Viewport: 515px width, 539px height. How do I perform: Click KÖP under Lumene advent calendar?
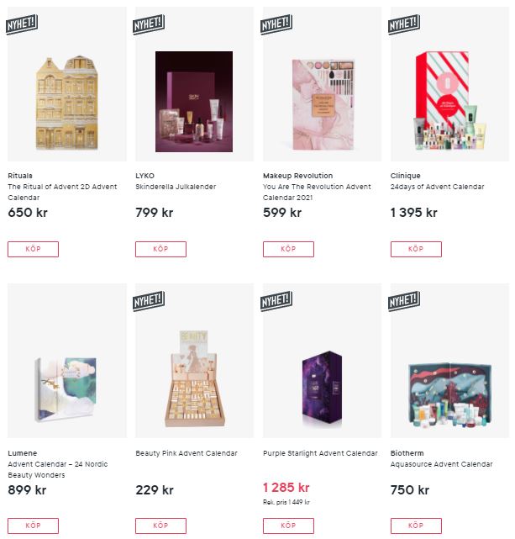pyautogui.click(x=34, y=526)
